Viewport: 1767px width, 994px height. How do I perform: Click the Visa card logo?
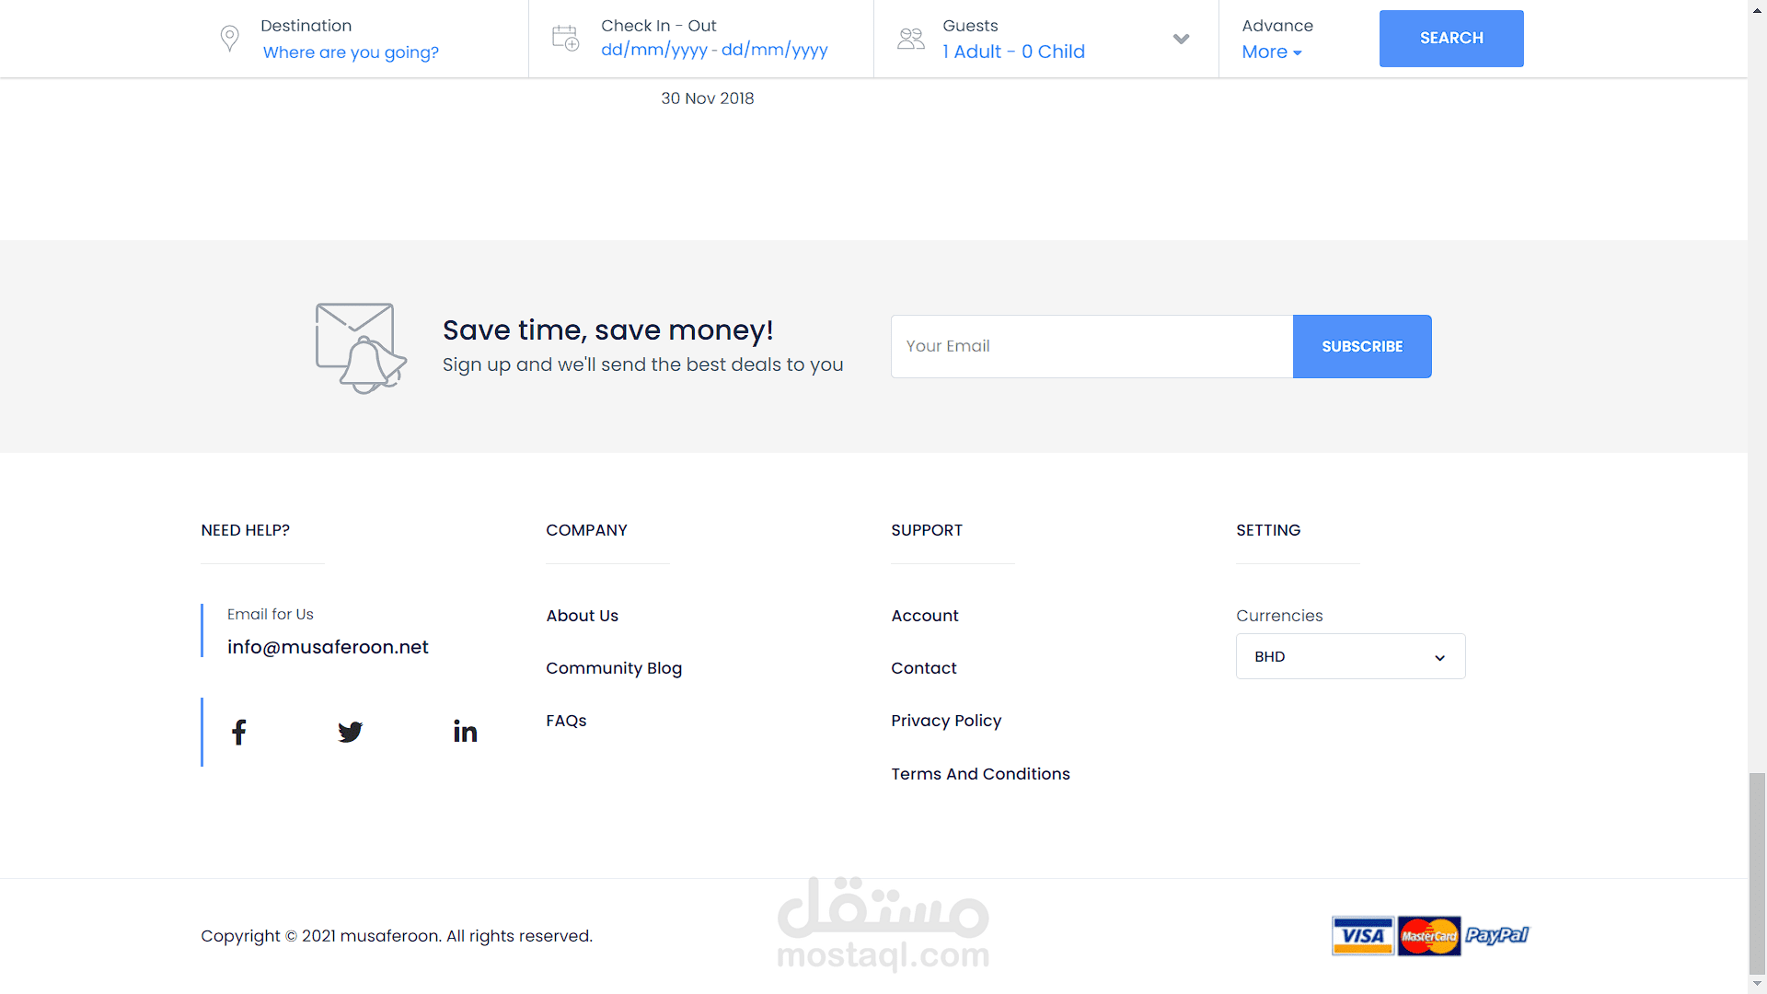(x=1363, y=936)
